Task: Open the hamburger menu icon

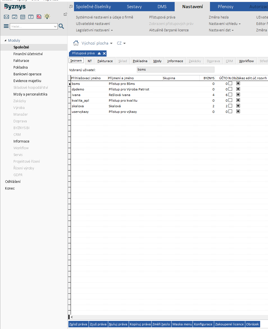Action: (x=6, y=26)
